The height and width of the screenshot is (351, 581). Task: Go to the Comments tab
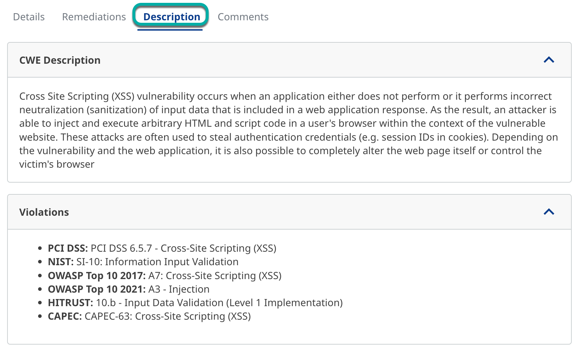[x=243, y=17]
